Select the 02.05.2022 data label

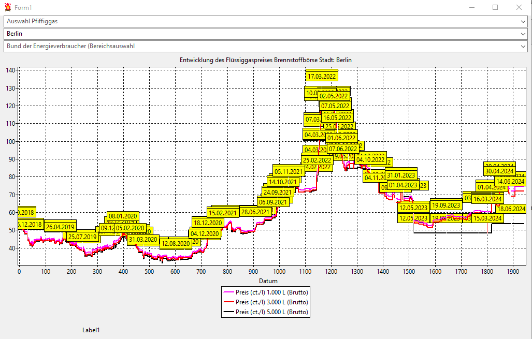point(334,96)
